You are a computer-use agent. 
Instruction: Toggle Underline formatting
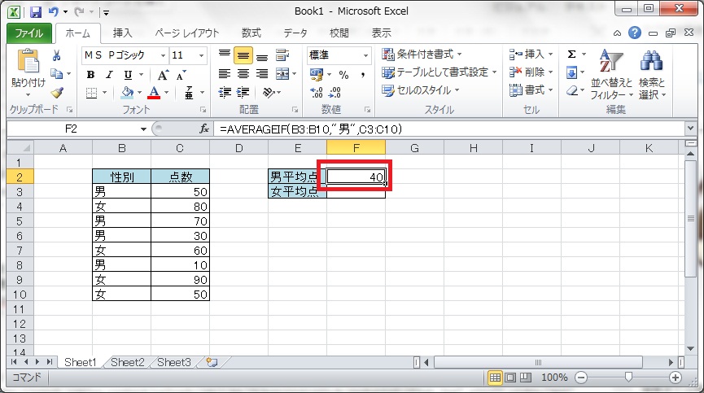128,75
